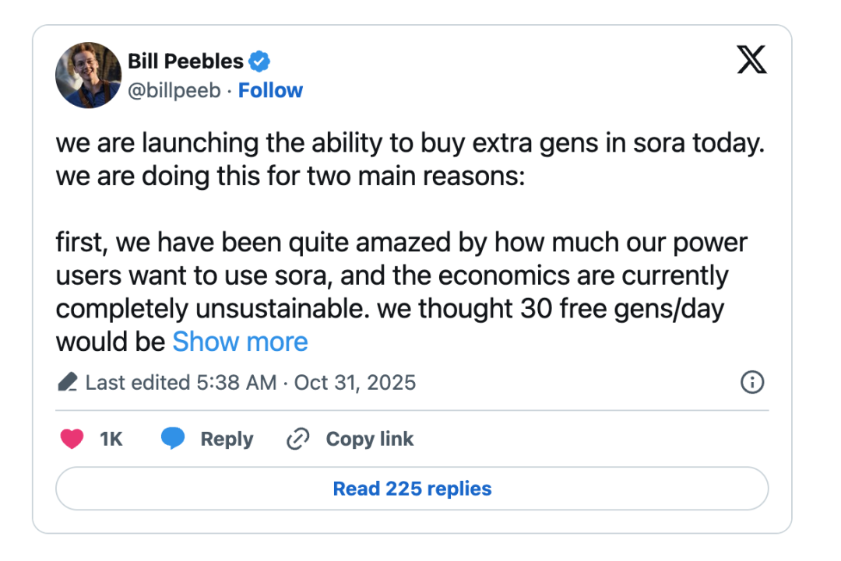Click the blue verified badge

coord(259,61)
